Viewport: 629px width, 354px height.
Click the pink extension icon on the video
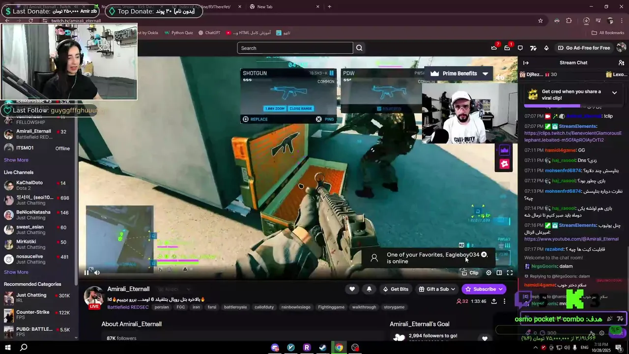tap(504, 164)
